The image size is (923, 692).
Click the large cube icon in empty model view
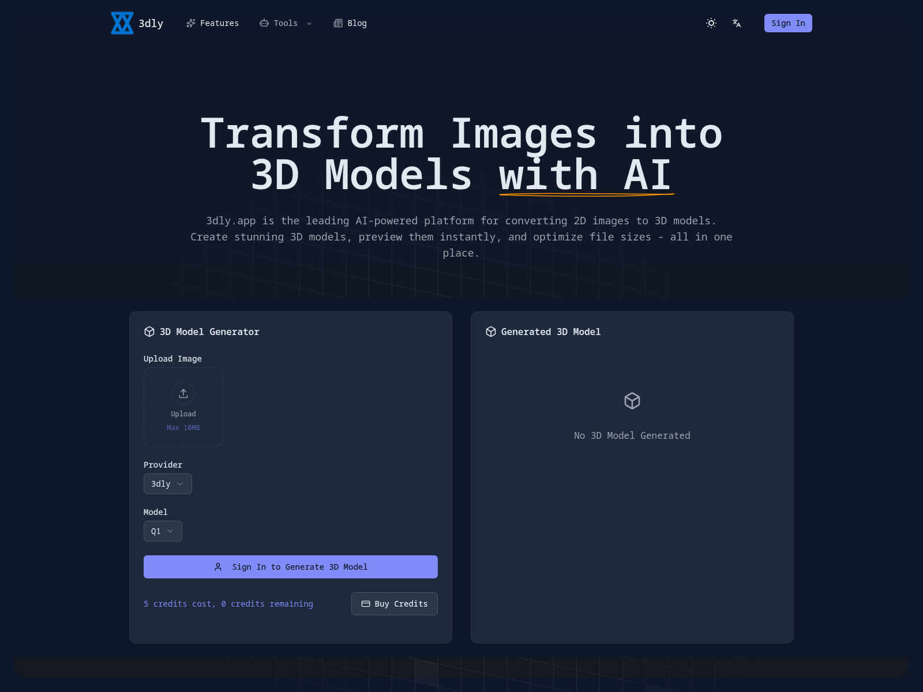coord(632,401)
